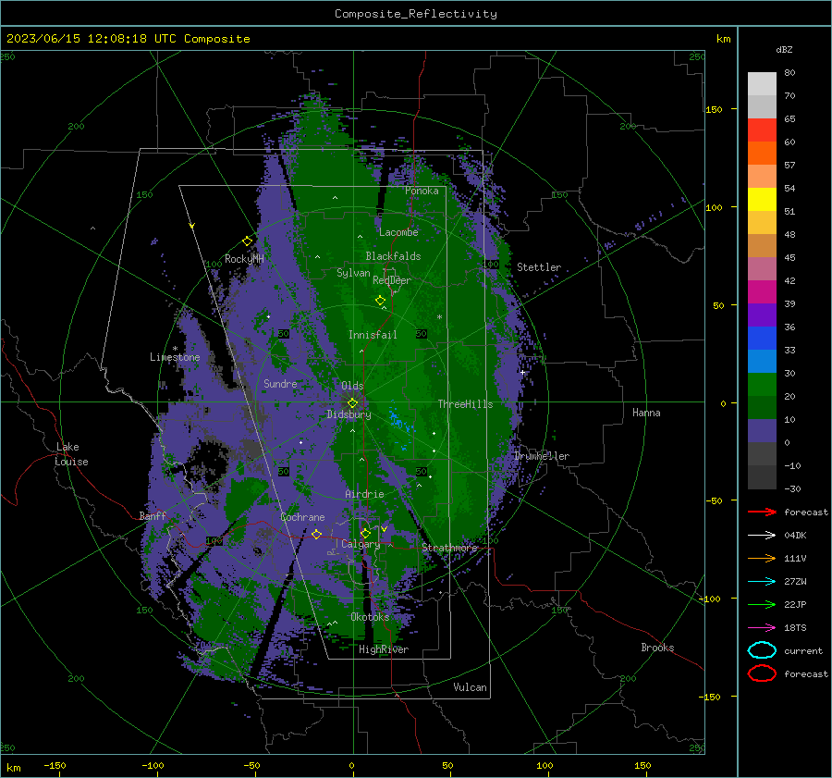Click the RockyMH label
The height and width of the screenshot is (778, 832).
244,259
